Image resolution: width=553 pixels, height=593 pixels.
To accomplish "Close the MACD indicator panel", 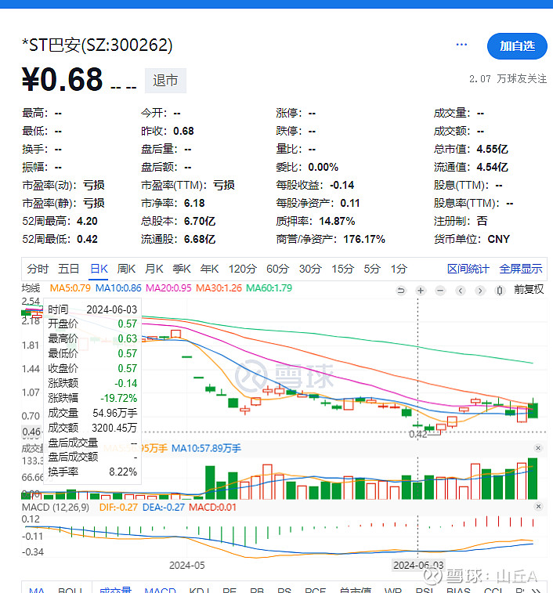I will pyautogui.click(x=538, y=506).
